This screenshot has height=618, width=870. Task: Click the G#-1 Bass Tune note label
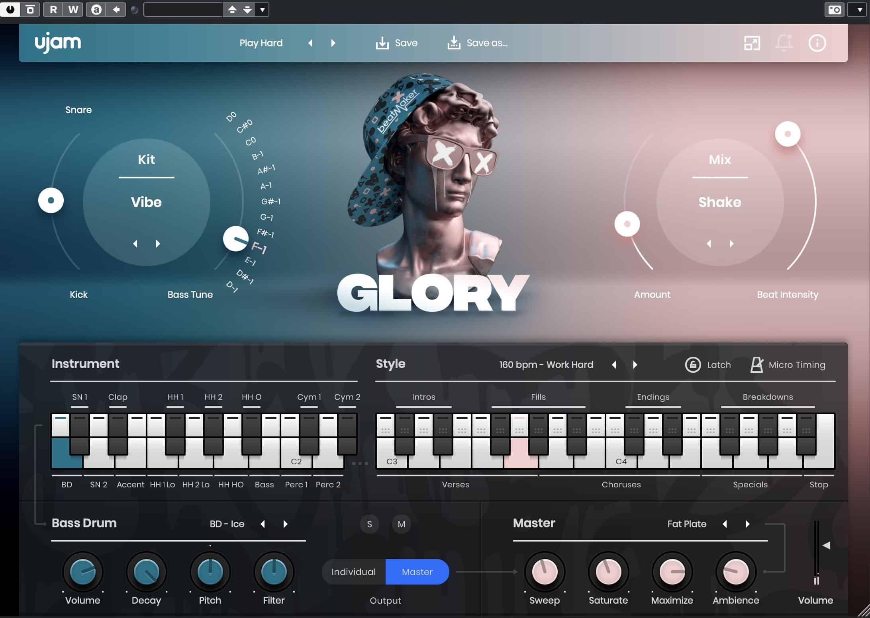tap(271, 201)
